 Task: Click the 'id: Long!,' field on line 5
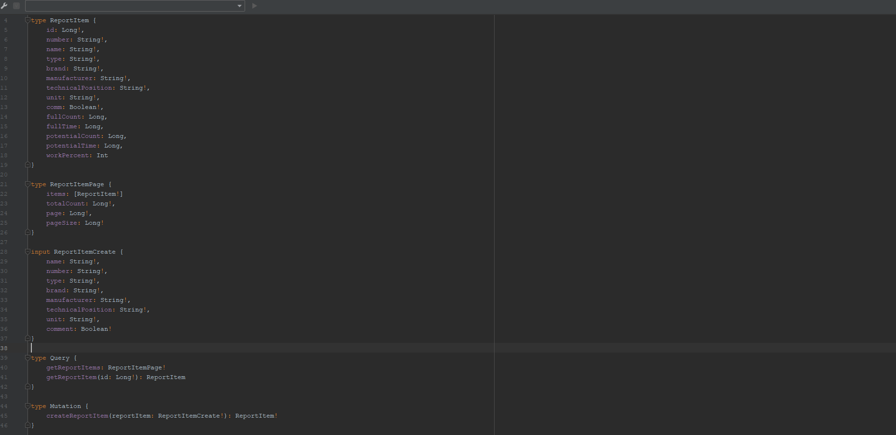pyautogui.click(x=65, y=30)
